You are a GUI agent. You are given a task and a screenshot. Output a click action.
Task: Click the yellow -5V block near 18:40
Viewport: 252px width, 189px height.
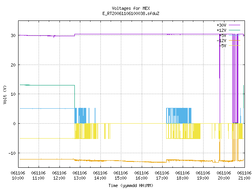tap(196, 131)
